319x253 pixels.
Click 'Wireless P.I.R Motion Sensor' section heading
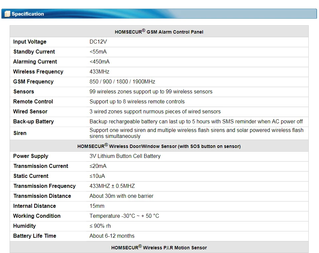click(x=159, y=247)
